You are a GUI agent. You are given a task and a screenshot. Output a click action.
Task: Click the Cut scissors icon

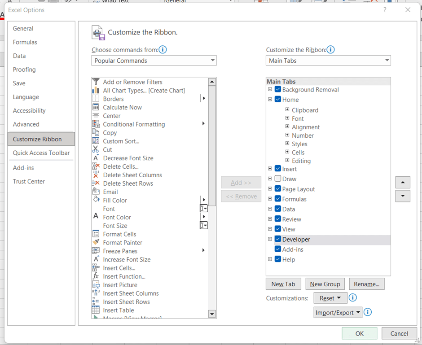click(x=96, y=149)
